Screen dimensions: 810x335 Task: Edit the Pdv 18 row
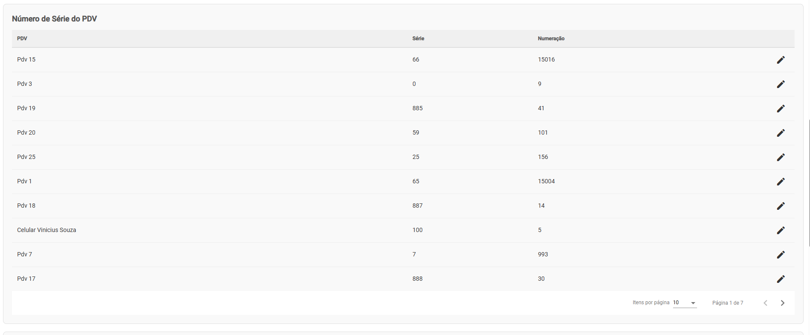tap(781, 206)
